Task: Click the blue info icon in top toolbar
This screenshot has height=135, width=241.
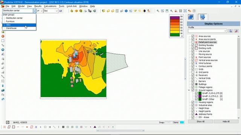Action: pyautogui.click(x=126, y=11)
